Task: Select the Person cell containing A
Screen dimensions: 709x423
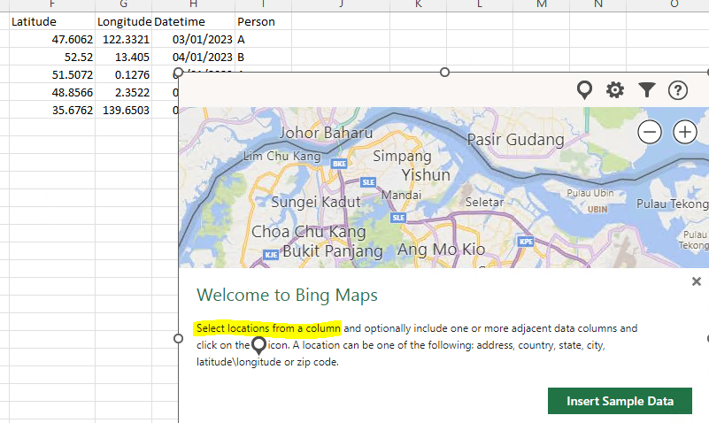Action: [263, 39]
